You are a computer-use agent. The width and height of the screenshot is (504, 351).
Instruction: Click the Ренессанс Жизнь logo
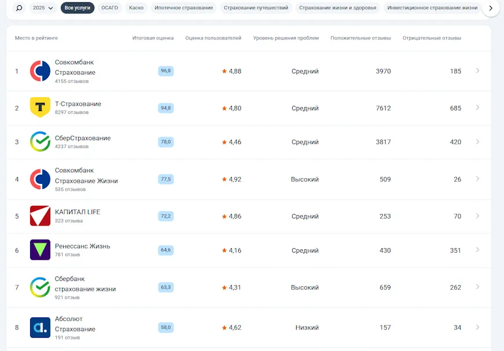click(40, 250)
